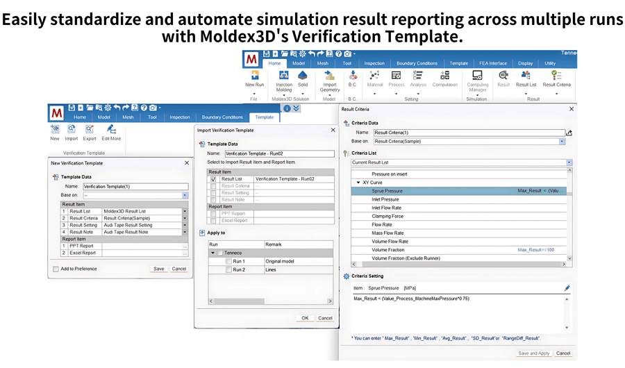
Task: Click Save in New Verification Template dialog
Action: tap(159, 269)
